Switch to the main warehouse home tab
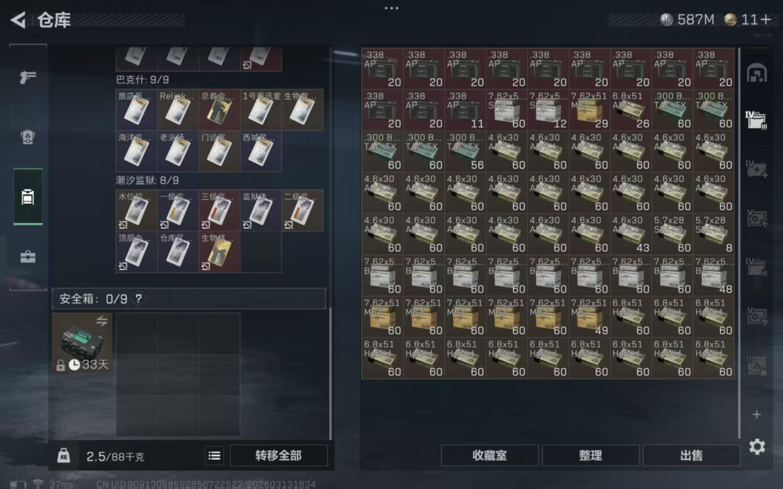This screenshot has width=783, height=489. (757, 73)
